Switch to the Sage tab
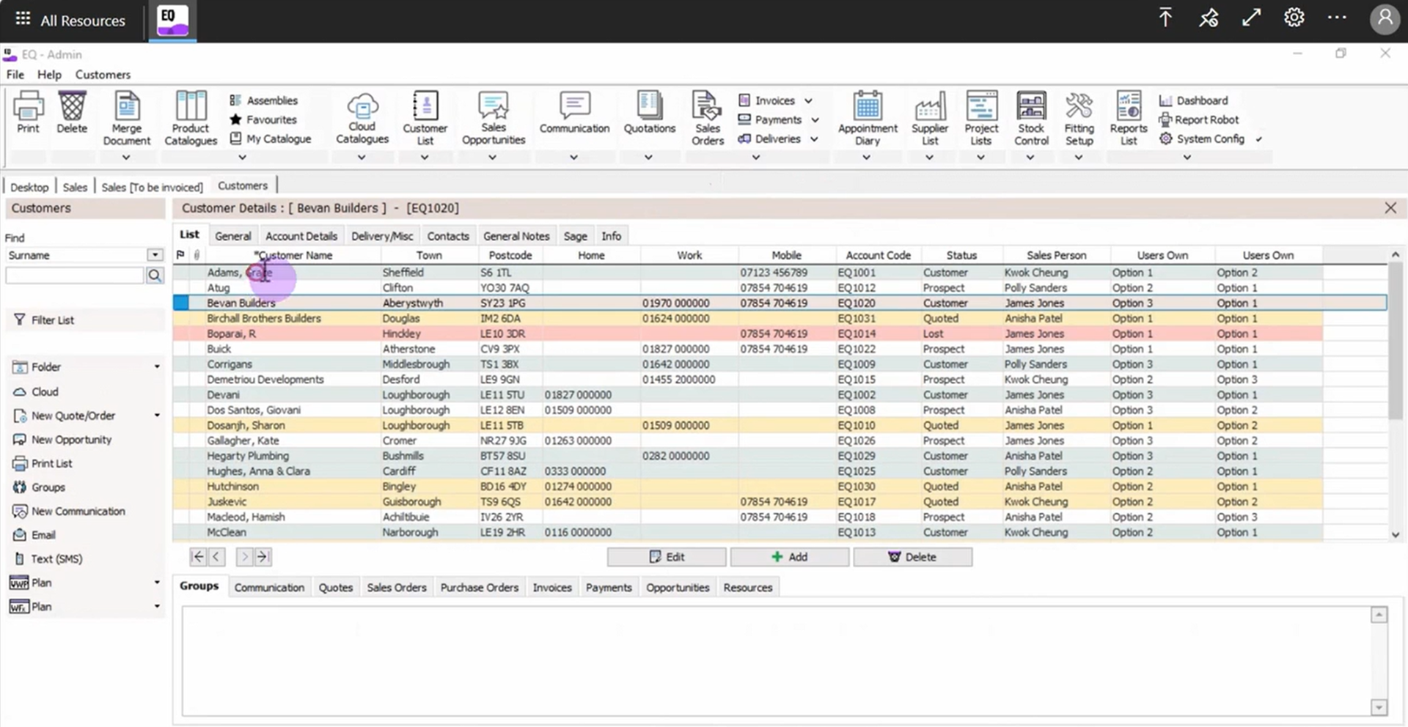Image resolution: width=1408 pixels, height=727 pixels. click(x=575, y=236)
